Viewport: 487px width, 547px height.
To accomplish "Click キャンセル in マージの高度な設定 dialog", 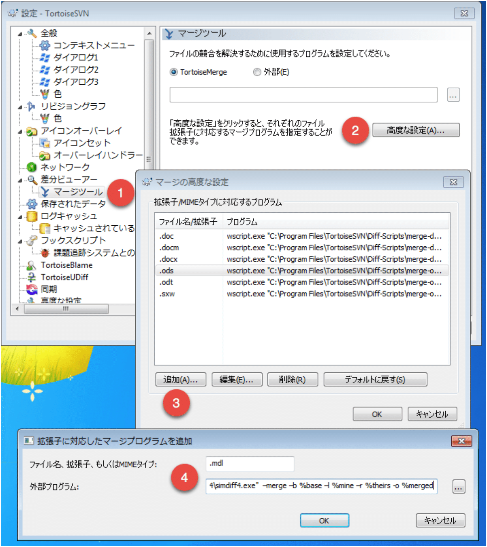I will pyautogui.click(x=432, y=414).
